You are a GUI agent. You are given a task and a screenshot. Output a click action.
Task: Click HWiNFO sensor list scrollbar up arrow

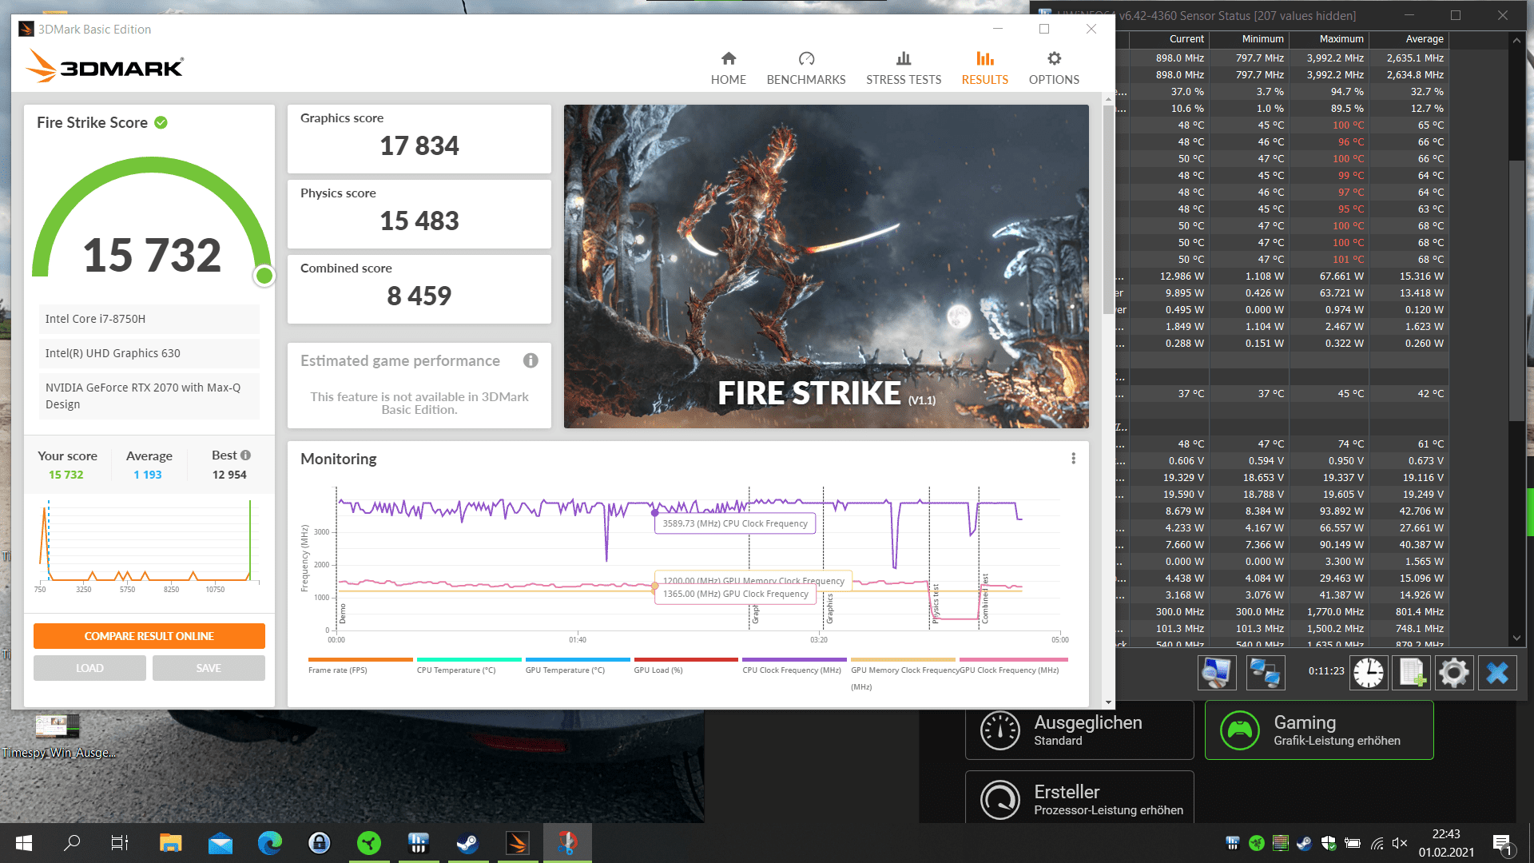point(1516,40)
